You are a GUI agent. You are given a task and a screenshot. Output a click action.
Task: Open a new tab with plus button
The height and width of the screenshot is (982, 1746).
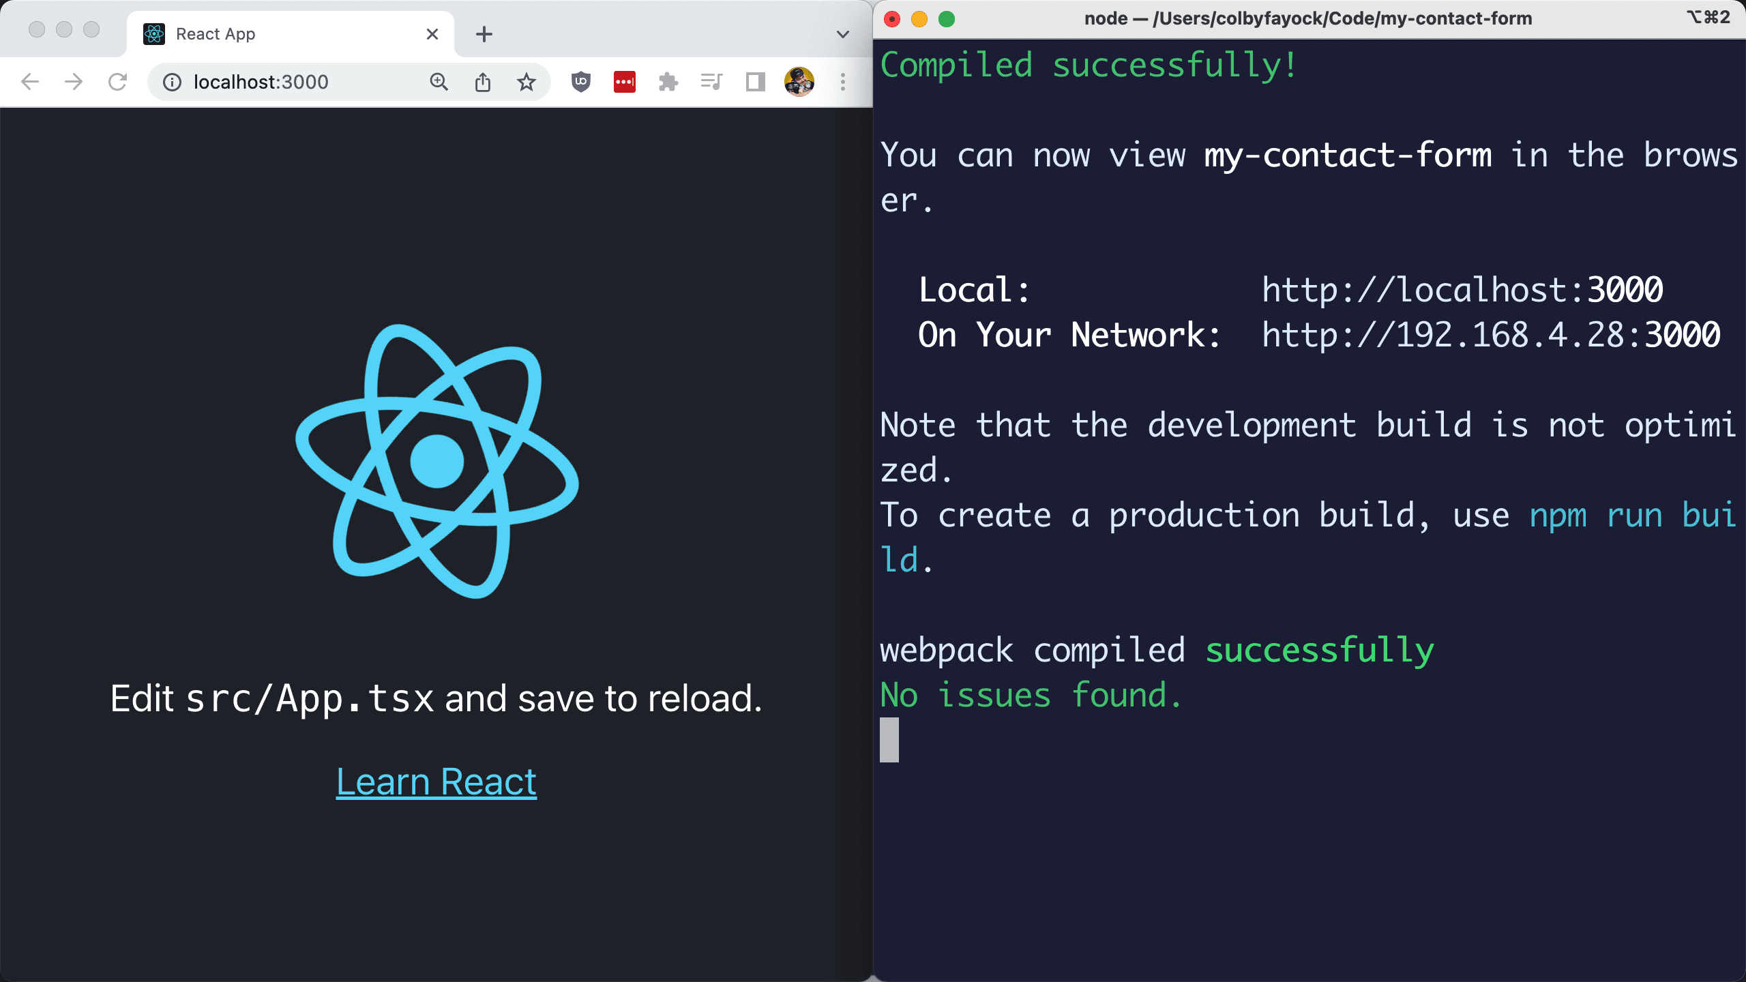pos(484,34)
